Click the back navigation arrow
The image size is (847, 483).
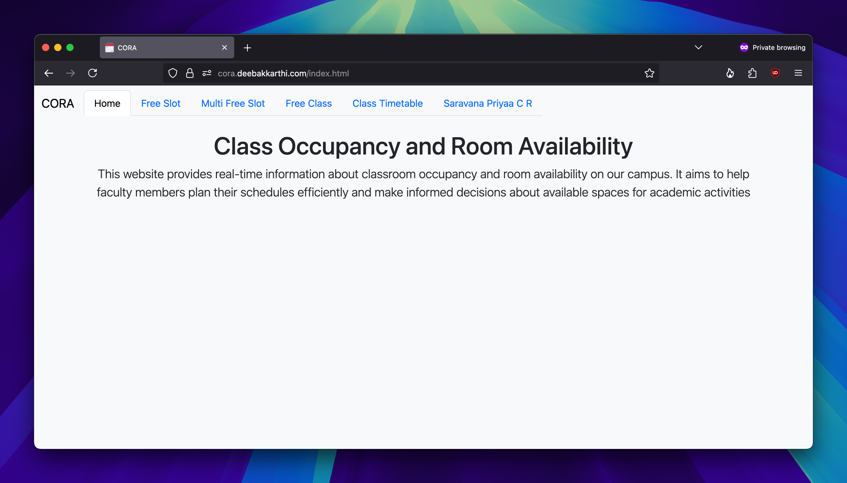tap(49, 73)
